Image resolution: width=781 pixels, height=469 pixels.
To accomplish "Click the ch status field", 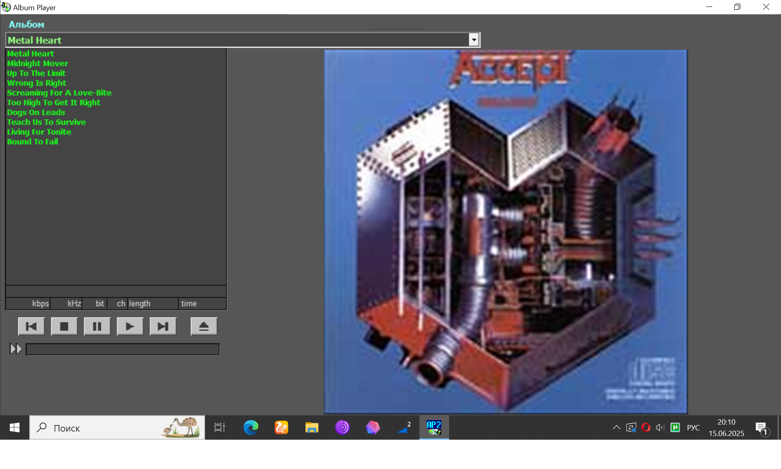I will click(x=117, y=304).
